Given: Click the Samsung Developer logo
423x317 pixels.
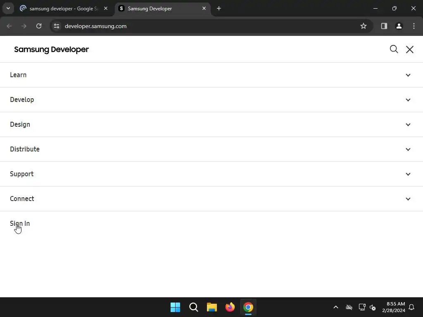Looking at the screenshot, I should pyautogui.click(x=51, y=50).
